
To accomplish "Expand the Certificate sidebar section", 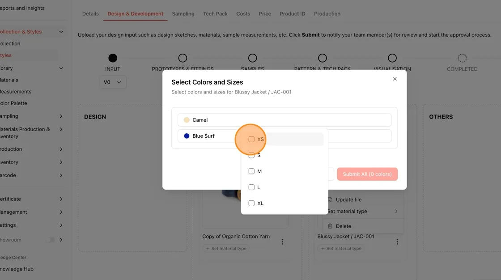I will pos(61,199).
